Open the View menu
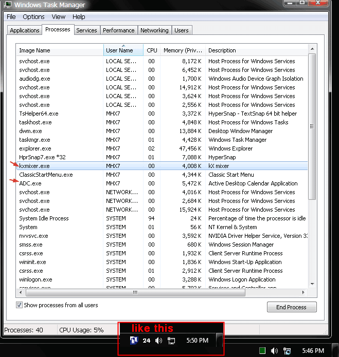Viewport: 339px width, 357px height. [58, 17]
